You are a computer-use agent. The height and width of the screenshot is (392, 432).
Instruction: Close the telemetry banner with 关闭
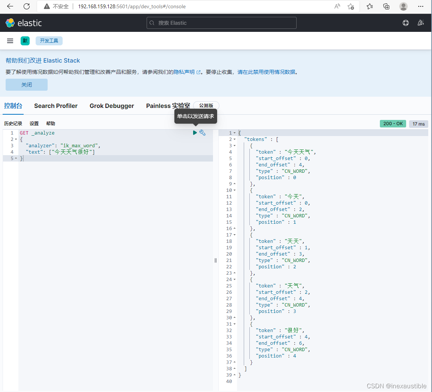pyautogui.click(x=27, y=85)
